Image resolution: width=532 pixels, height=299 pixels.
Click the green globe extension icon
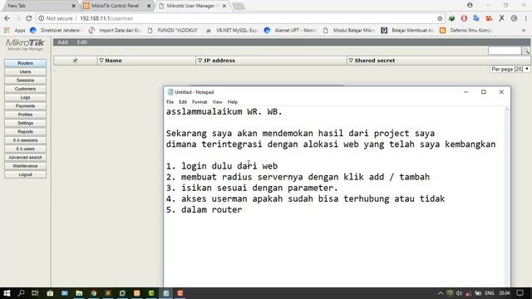click(451, 18)
